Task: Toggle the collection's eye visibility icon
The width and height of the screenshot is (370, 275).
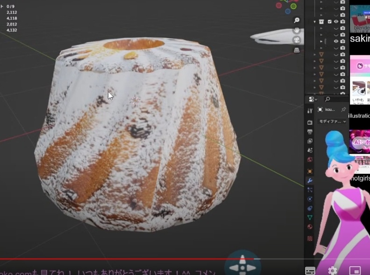Action: pos(336,21)
